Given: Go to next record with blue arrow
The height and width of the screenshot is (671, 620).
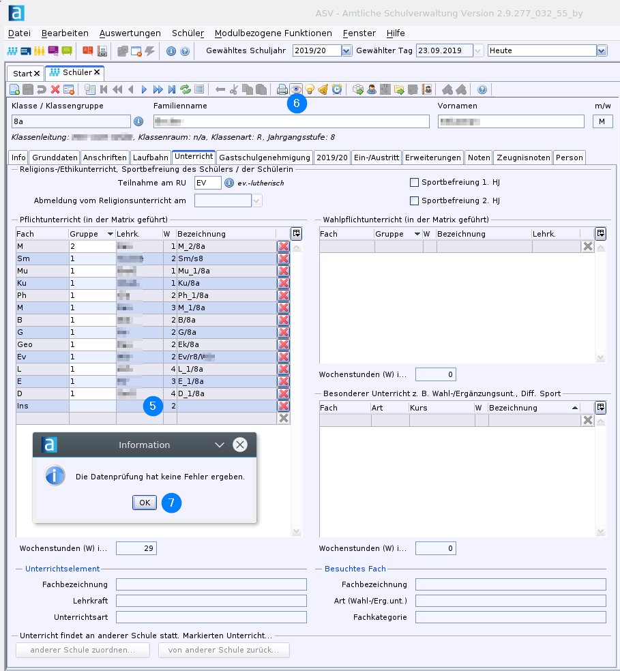Looking at the screenshot, I should pyautogui.click(x=145, y=89).
